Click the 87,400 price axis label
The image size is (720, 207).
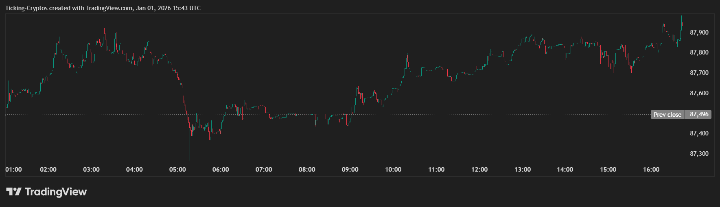tap(699, 133)
